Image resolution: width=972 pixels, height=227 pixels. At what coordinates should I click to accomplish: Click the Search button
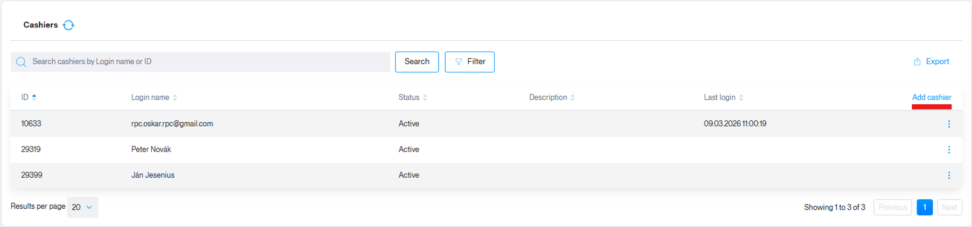tap(417, 62)
